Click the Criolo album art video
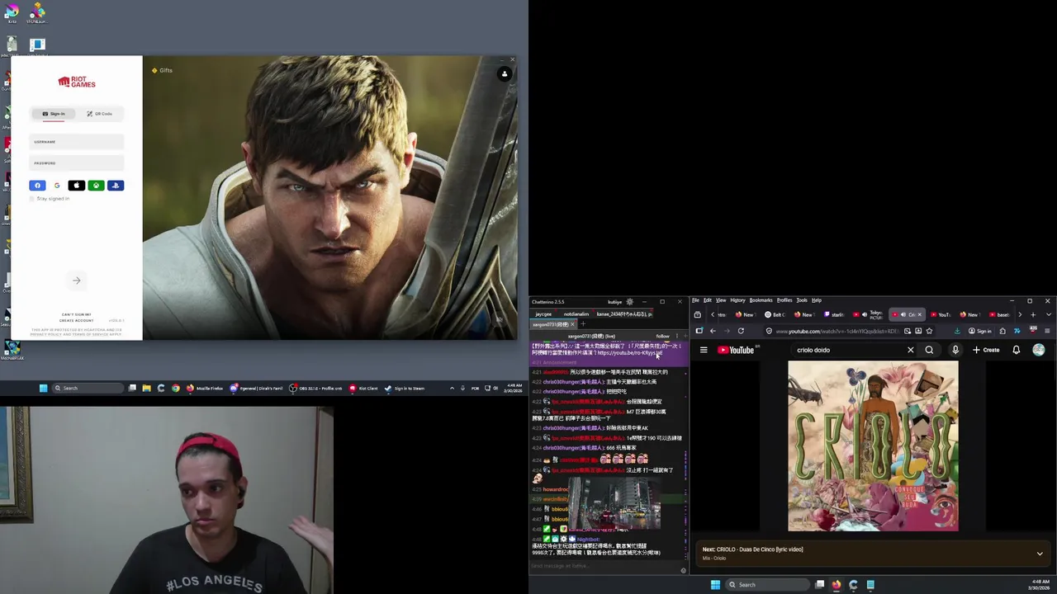The height and width of the screenshot is (594, 1057). click(873, 445)
